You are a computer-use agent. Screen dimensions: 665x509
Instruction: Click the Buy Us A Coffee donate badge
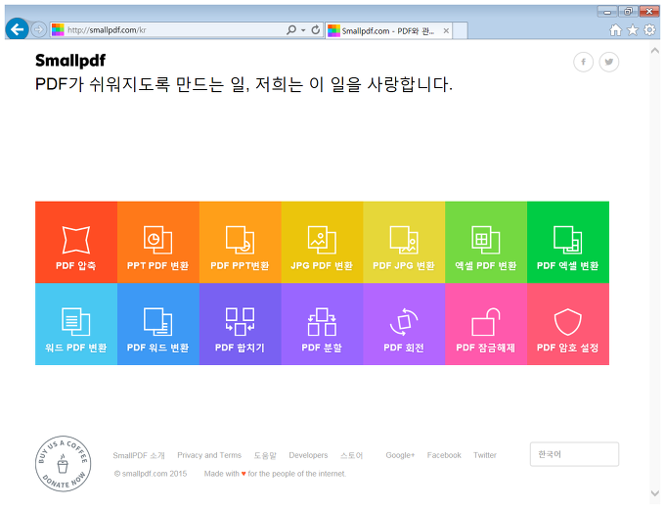point(63,464)
